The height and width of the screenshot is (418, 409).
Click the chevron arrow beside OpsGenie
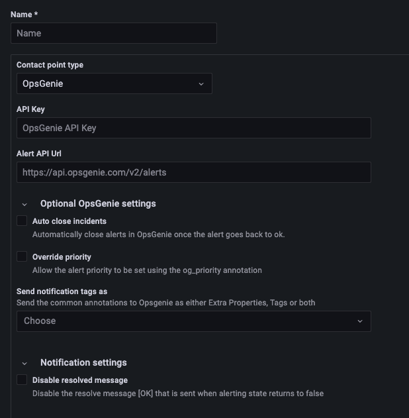pyautogui.click(x=201, y=84)
